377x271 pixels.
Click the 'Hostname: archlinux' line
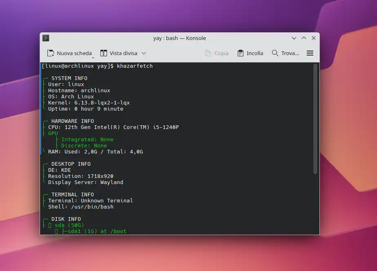tap(79, 90)
